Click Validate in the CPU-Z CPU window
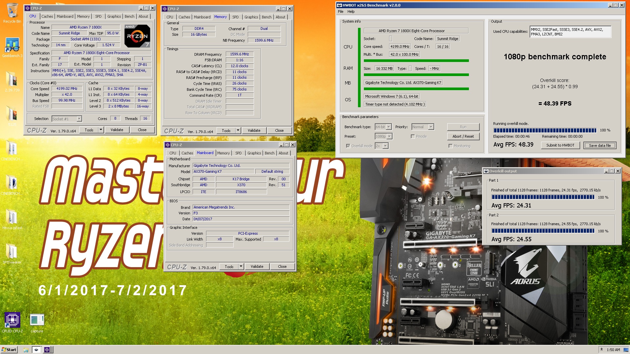The image size is (630, 354). [117, 130]
